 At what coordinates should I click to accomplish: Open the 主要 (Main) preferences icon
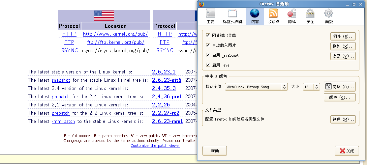(x=210, y=16)
